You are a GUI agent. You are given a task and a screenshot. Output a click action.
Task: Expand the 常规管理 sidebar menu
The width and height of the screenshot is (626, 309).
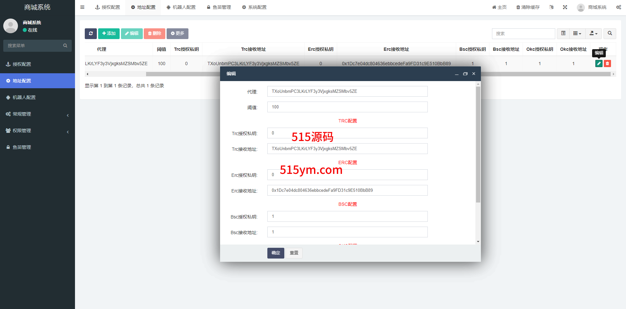click(x=37, y=114)
